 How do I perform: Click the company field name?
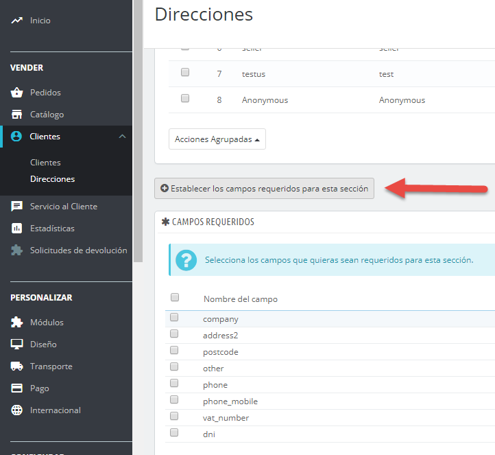[220, 319]
